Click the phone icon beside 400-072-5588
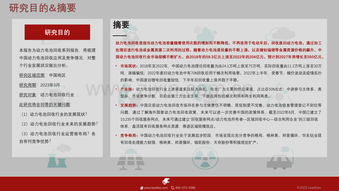This screenshot has height=191, width=339. 172,188
